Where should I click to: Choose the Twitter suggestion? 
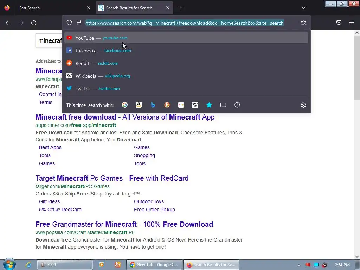click(x=186, y=88)
